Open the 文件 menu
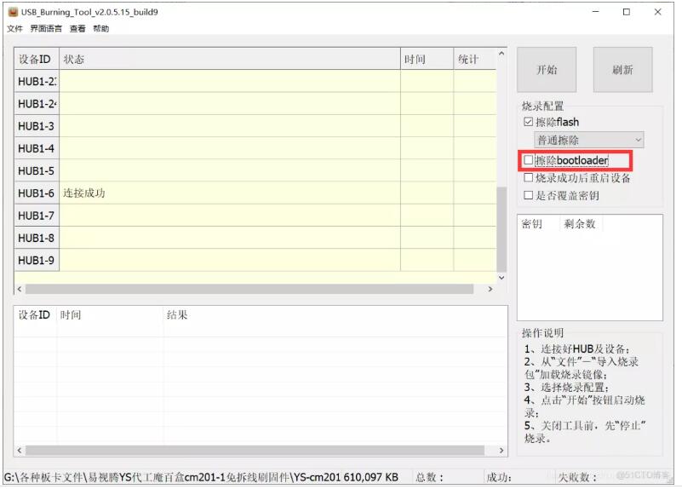This screenshot has height=489, width=682. point(14,29)
